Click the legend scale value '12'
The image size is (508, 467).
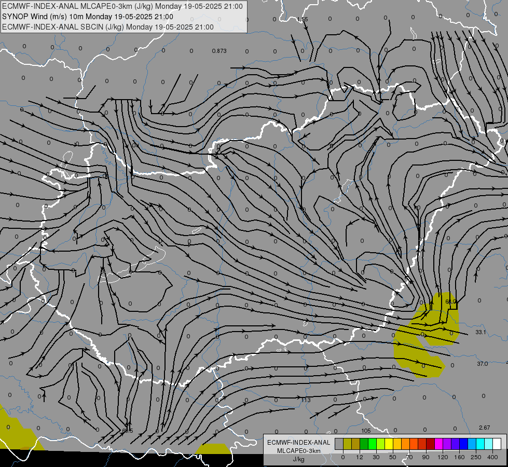point(360,457)
